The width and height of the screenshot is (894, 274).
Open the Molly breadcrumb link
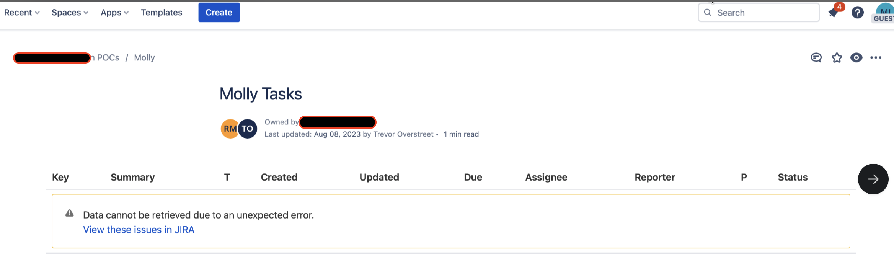click(x=144, y=58)
